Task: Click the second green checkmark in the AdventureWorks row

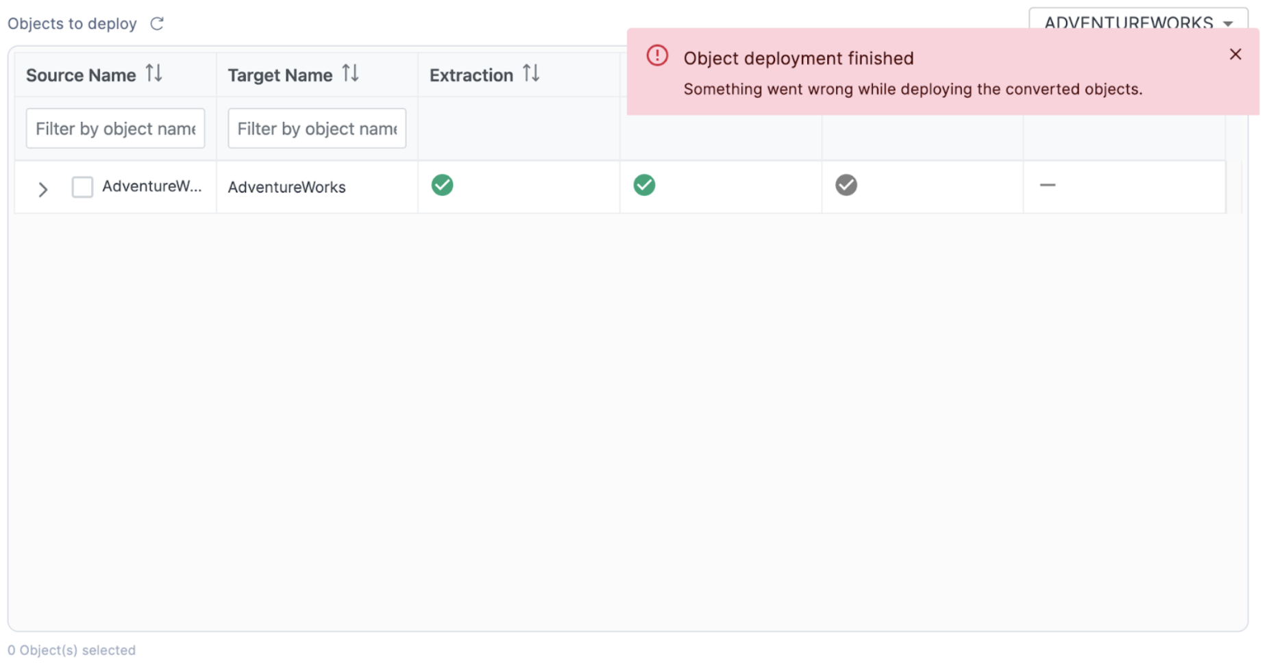Action: 644,185
